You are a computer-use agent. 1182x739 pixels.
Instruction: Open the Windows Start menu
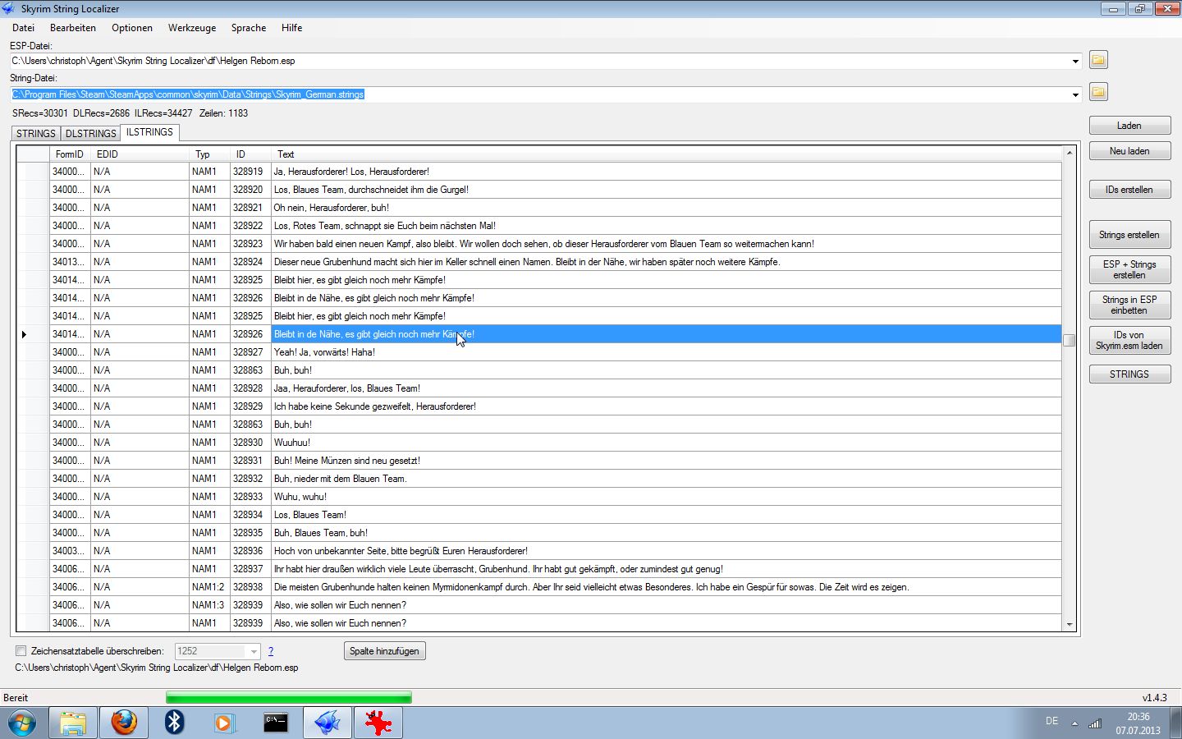(x=22, y=723)
